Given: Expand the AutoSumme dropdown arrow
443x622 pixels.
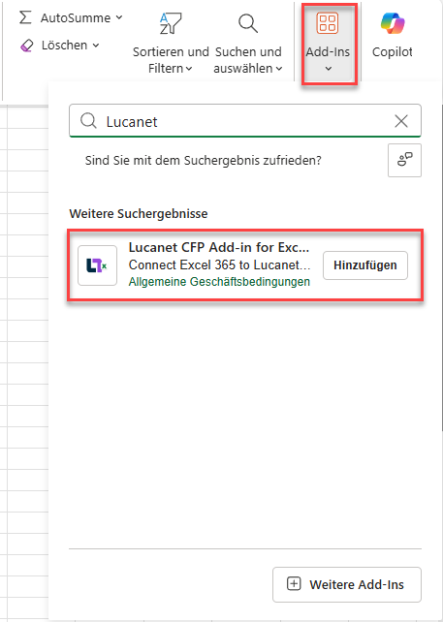Looking at the screenshot, I should [119, 17].
